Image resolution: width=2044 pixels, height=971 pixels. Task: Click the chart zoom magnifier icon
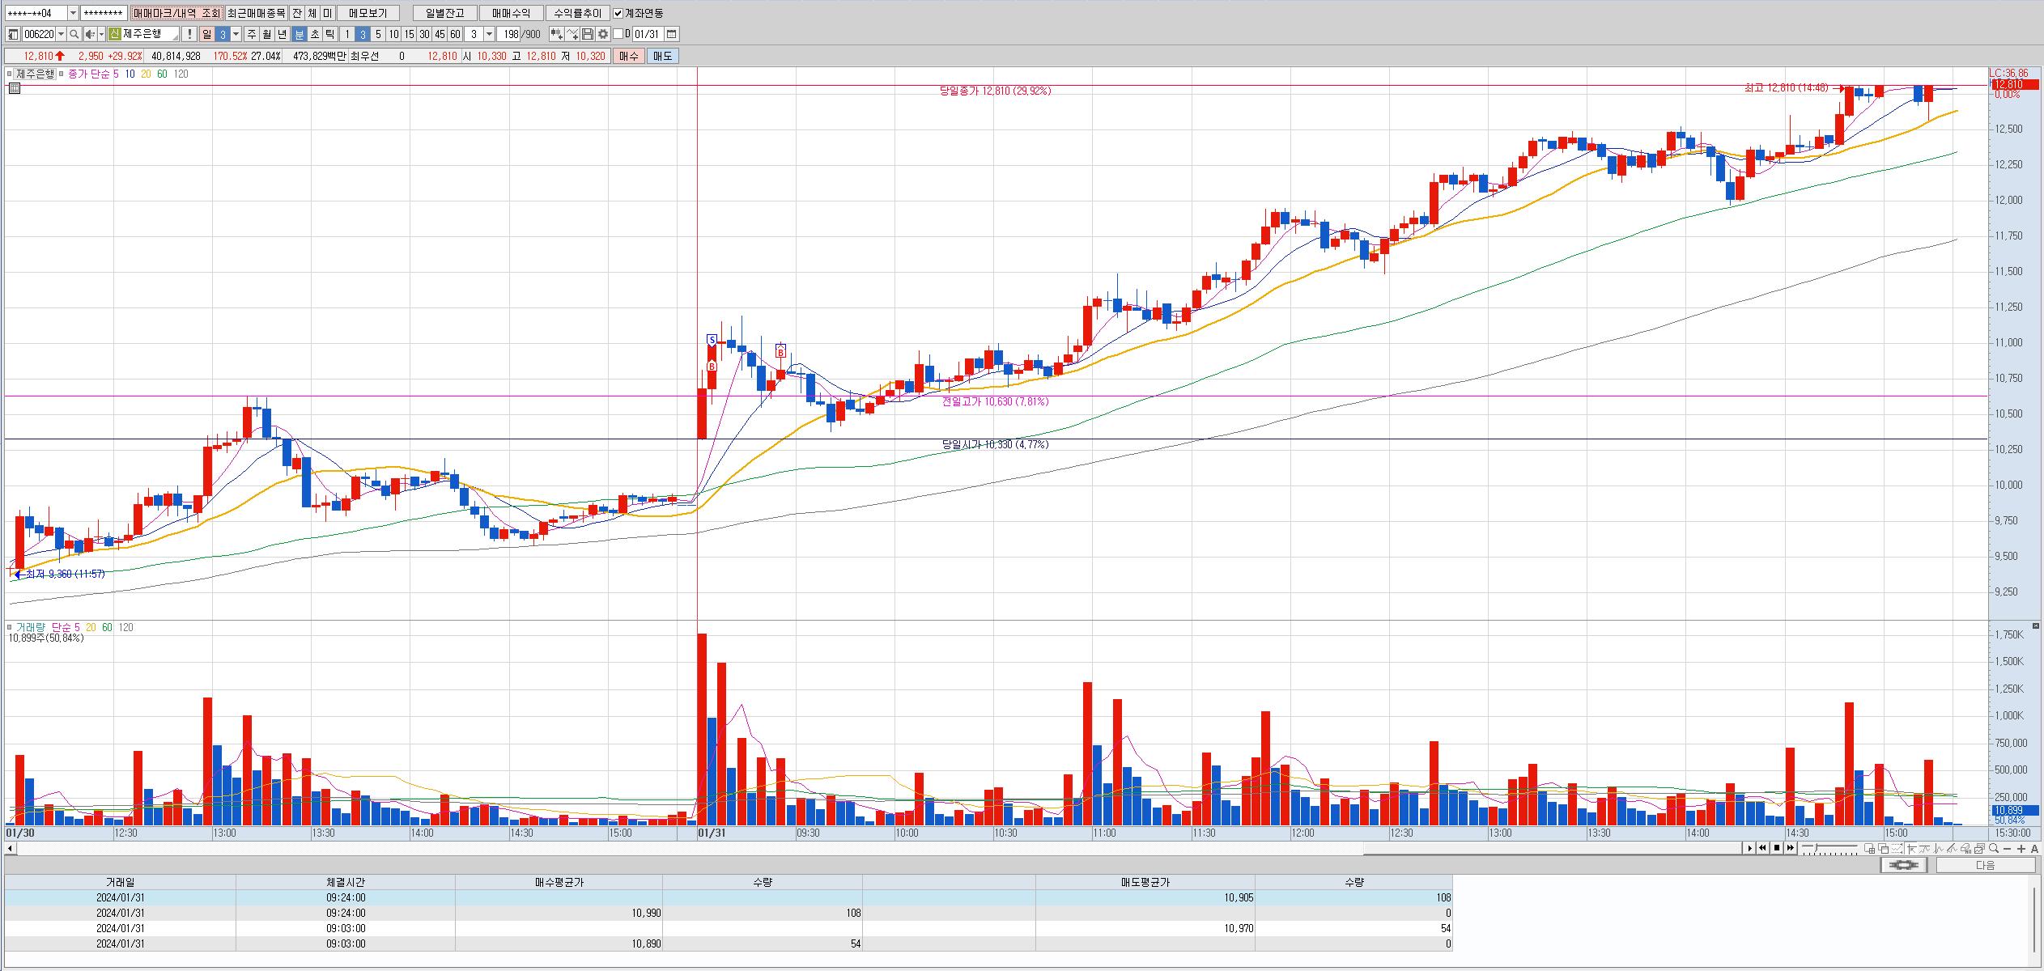1994,848
